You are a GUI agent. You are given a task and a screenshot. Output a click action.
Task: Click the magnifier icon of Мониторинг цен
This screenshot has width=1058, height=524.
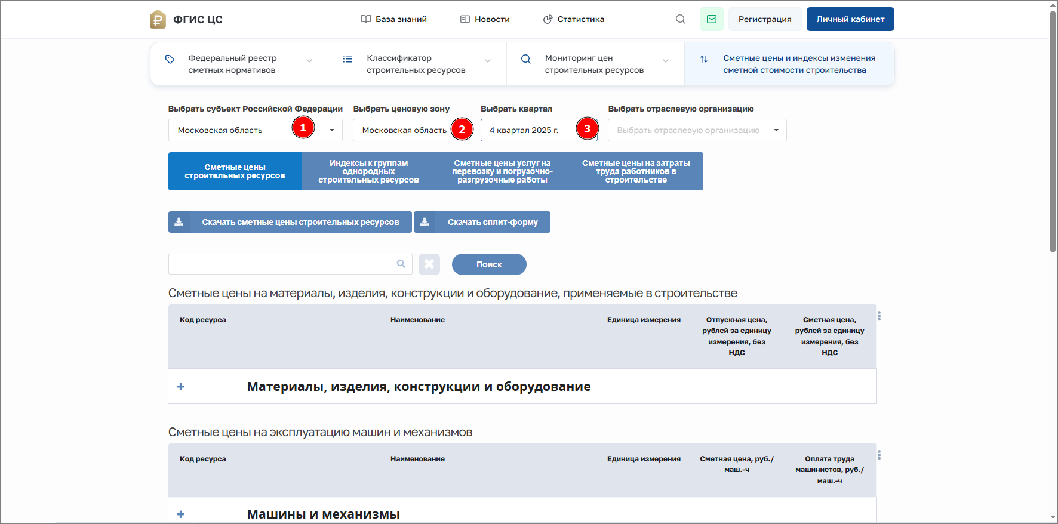click(x=526, y=59)
